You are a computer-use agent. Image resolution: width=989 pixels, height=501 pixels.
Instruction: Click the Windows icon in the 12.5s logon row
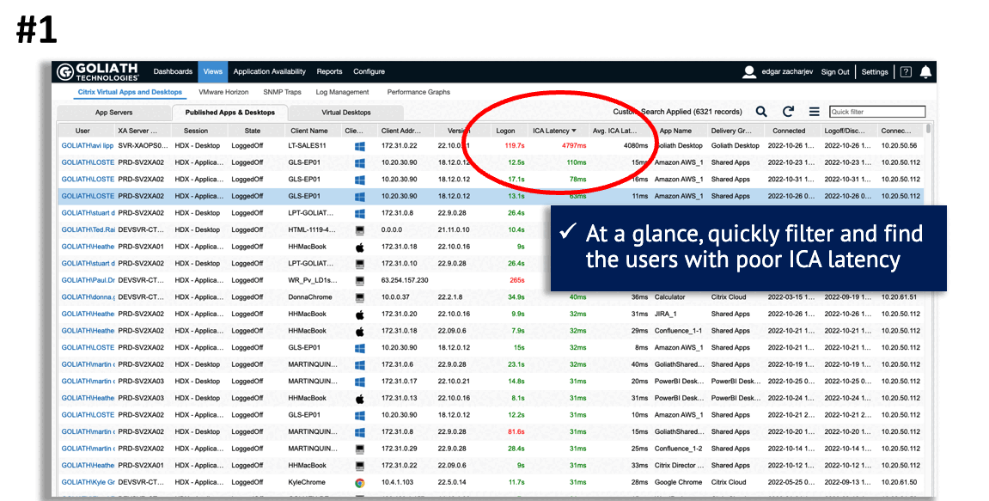(x=359, y=162)
